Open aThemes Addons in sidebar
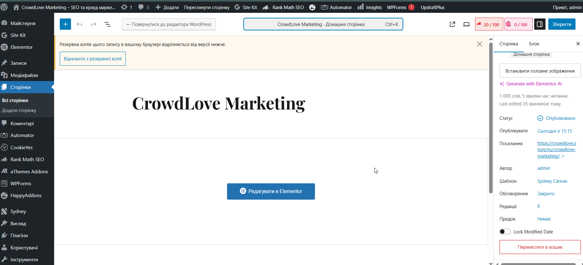This screenshot has width=583, height=265. (27, 171)
